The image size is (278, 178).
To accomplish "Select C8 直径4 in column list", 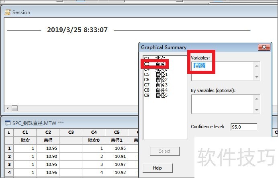I will [x=155, y=90].
